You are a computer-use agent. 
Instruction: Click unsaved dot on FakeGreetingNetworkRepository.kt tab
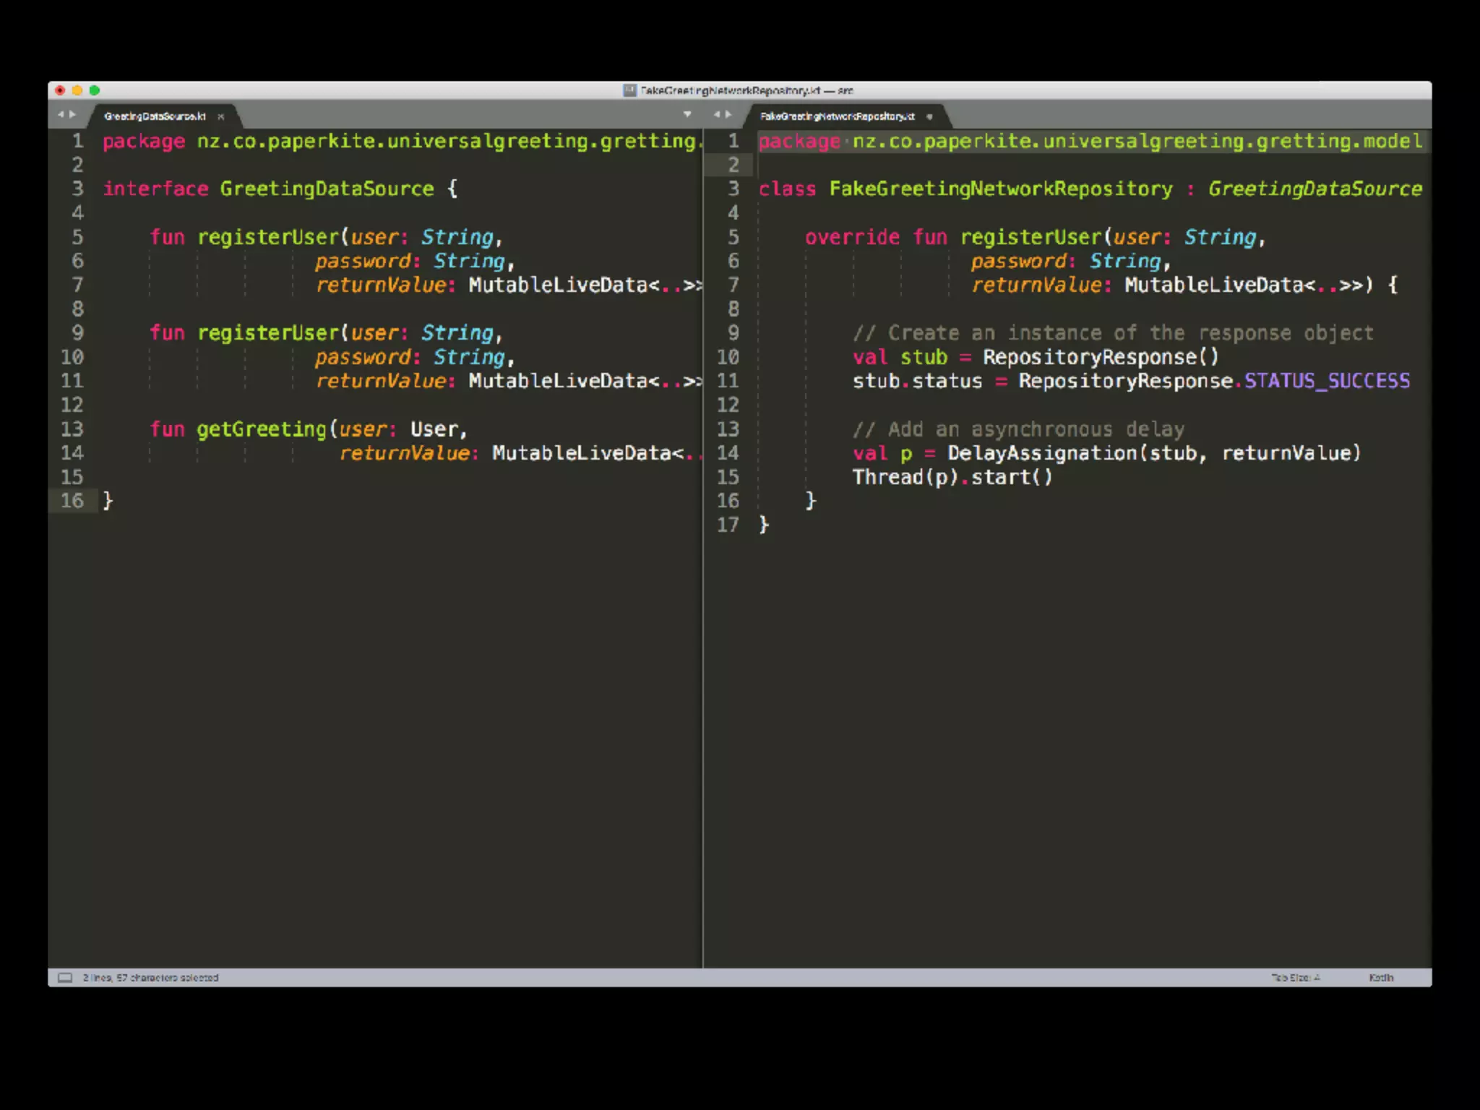pos(929,116)
